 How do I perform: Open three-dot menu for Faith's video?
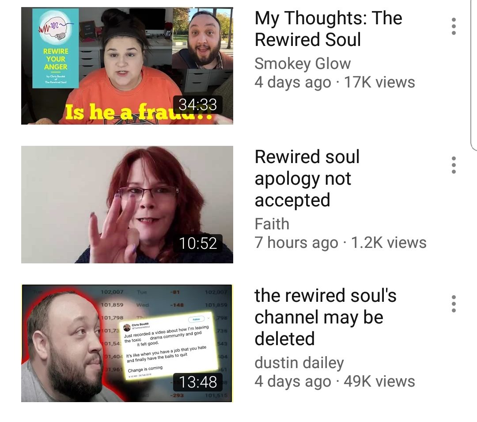[x=454, y=165]
